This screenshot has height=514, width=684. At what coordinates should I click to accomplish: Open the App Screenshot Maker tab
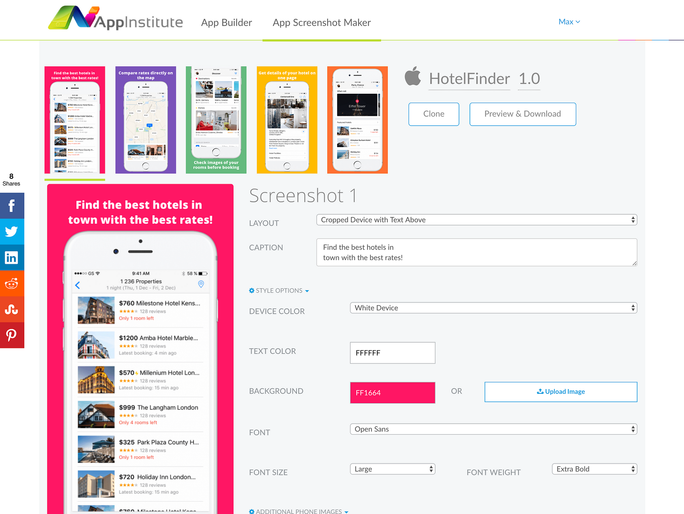(321, 23)
